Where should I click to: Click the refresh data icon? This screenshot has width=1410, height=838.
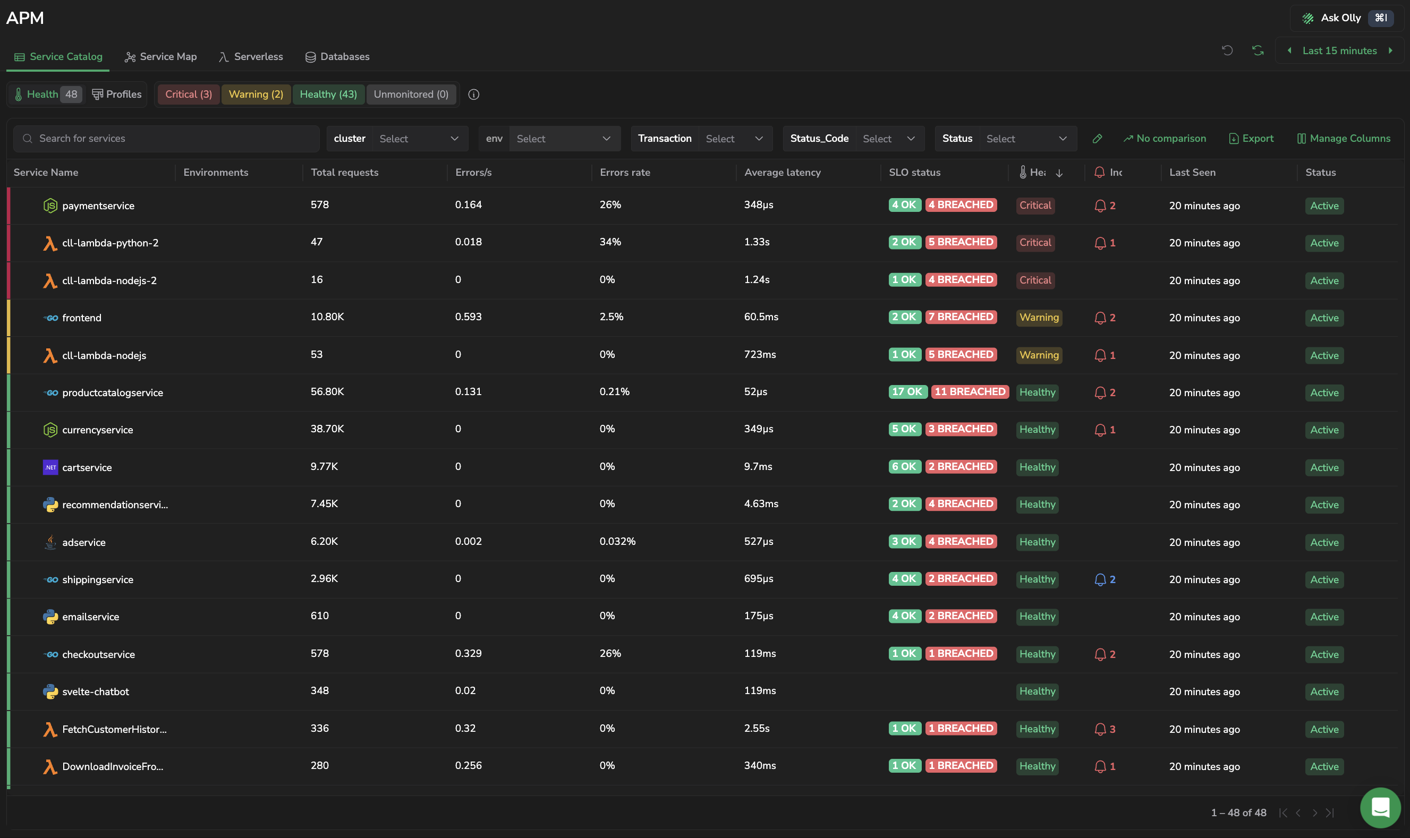pos(1258,50)
